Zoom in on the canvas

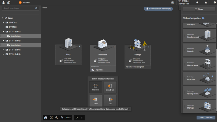click(x=56, y=118)
